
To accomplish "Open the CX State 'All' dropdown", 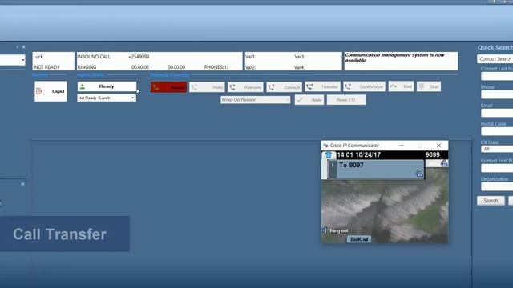I will pos(497,150).
